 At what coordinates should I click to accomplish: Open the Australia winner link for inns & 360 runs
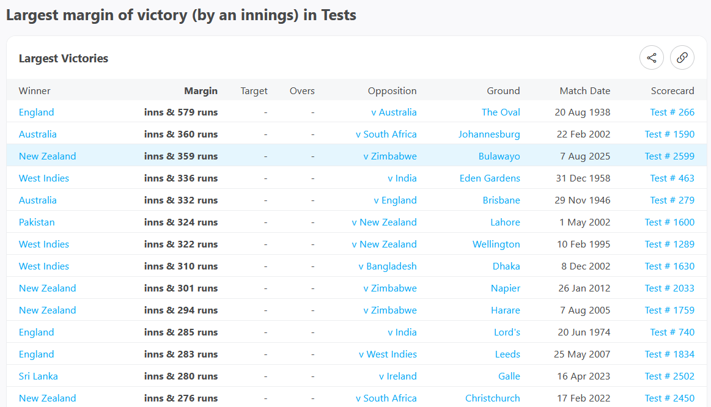coord(38,134)
